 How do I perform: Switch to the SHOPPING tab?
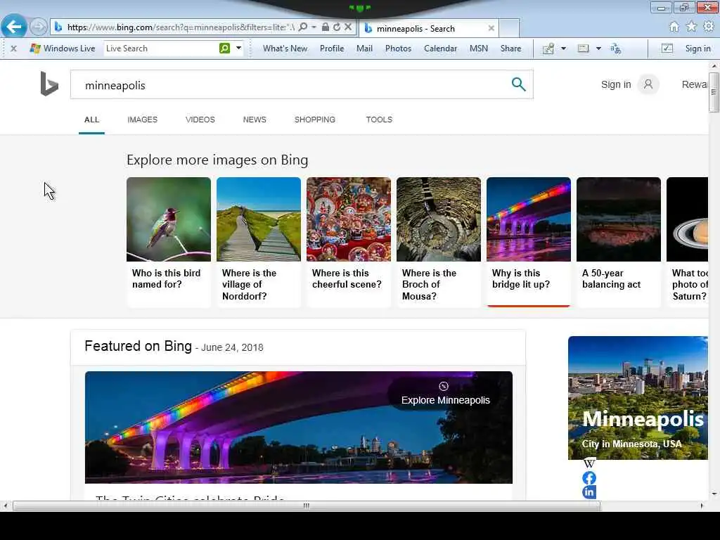(x=314, y=120)
